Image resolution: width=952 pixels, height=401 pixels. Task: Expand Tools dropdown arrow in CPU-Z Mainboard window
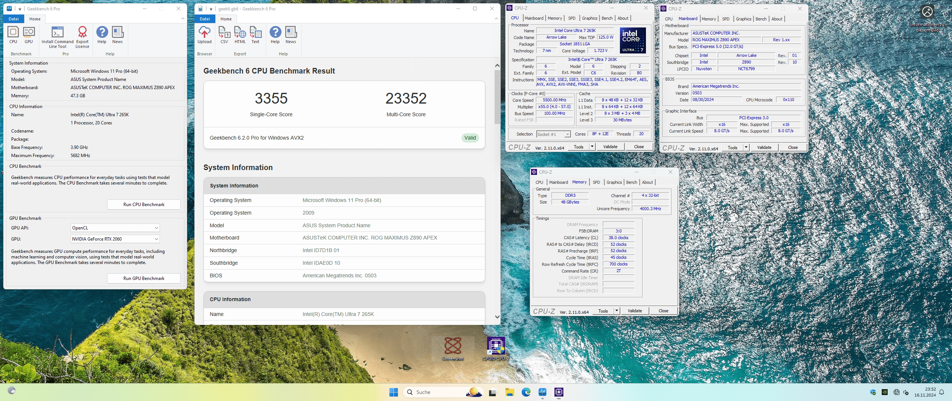coord(746,148)
